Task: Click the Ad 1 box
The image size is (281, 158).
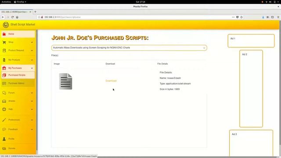Action: pos(251,41)
